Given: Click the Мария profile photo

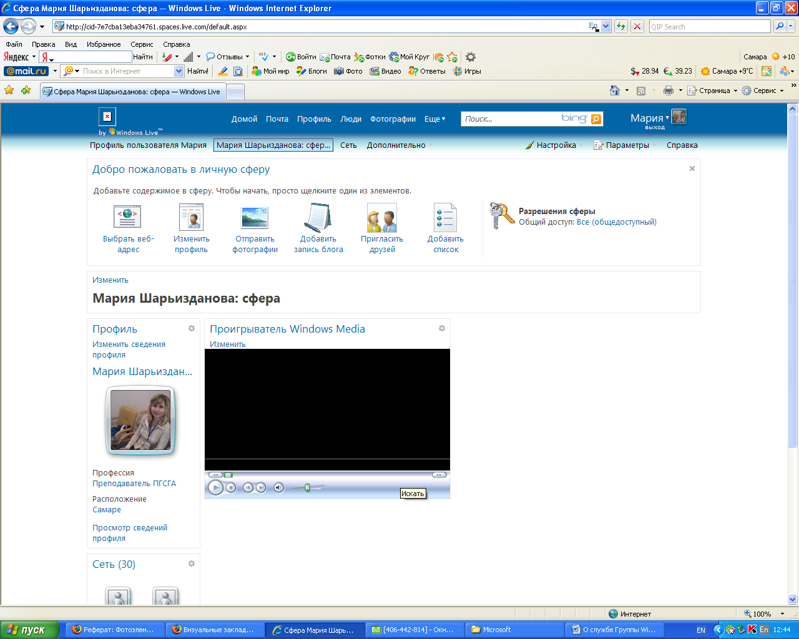Looking at the screenshot, I should (140, 421).
